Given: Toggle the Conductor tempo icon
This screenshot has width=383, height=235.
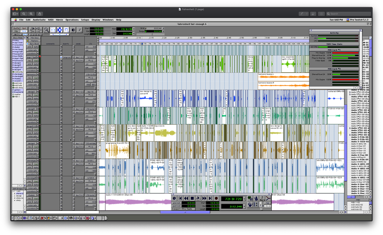Looking at the screenshot, I should 250,204.
